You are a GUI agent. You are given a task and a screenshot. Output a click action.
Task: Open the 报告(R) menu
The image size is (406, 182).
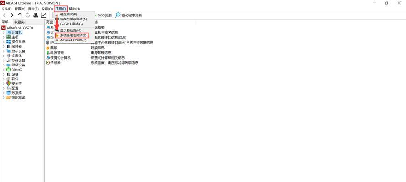pos(33,9)
